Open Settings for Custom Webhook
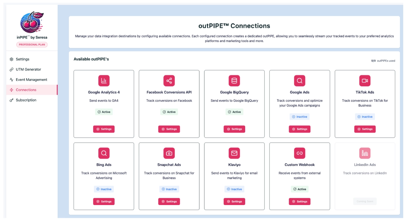The height and width of the screenshot is (220, 406). point(300,202)
